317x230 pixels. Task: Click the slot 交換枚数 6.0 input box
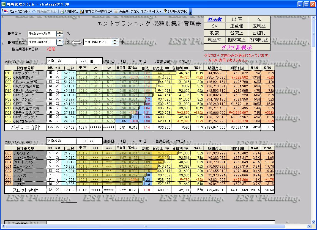coord(89,141)
